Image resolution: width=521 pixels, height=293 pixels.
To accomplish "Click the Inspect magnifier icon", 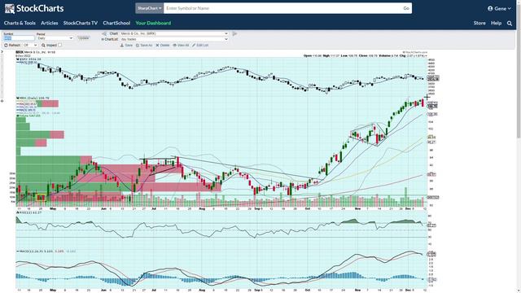I will (x=43, y=46).
